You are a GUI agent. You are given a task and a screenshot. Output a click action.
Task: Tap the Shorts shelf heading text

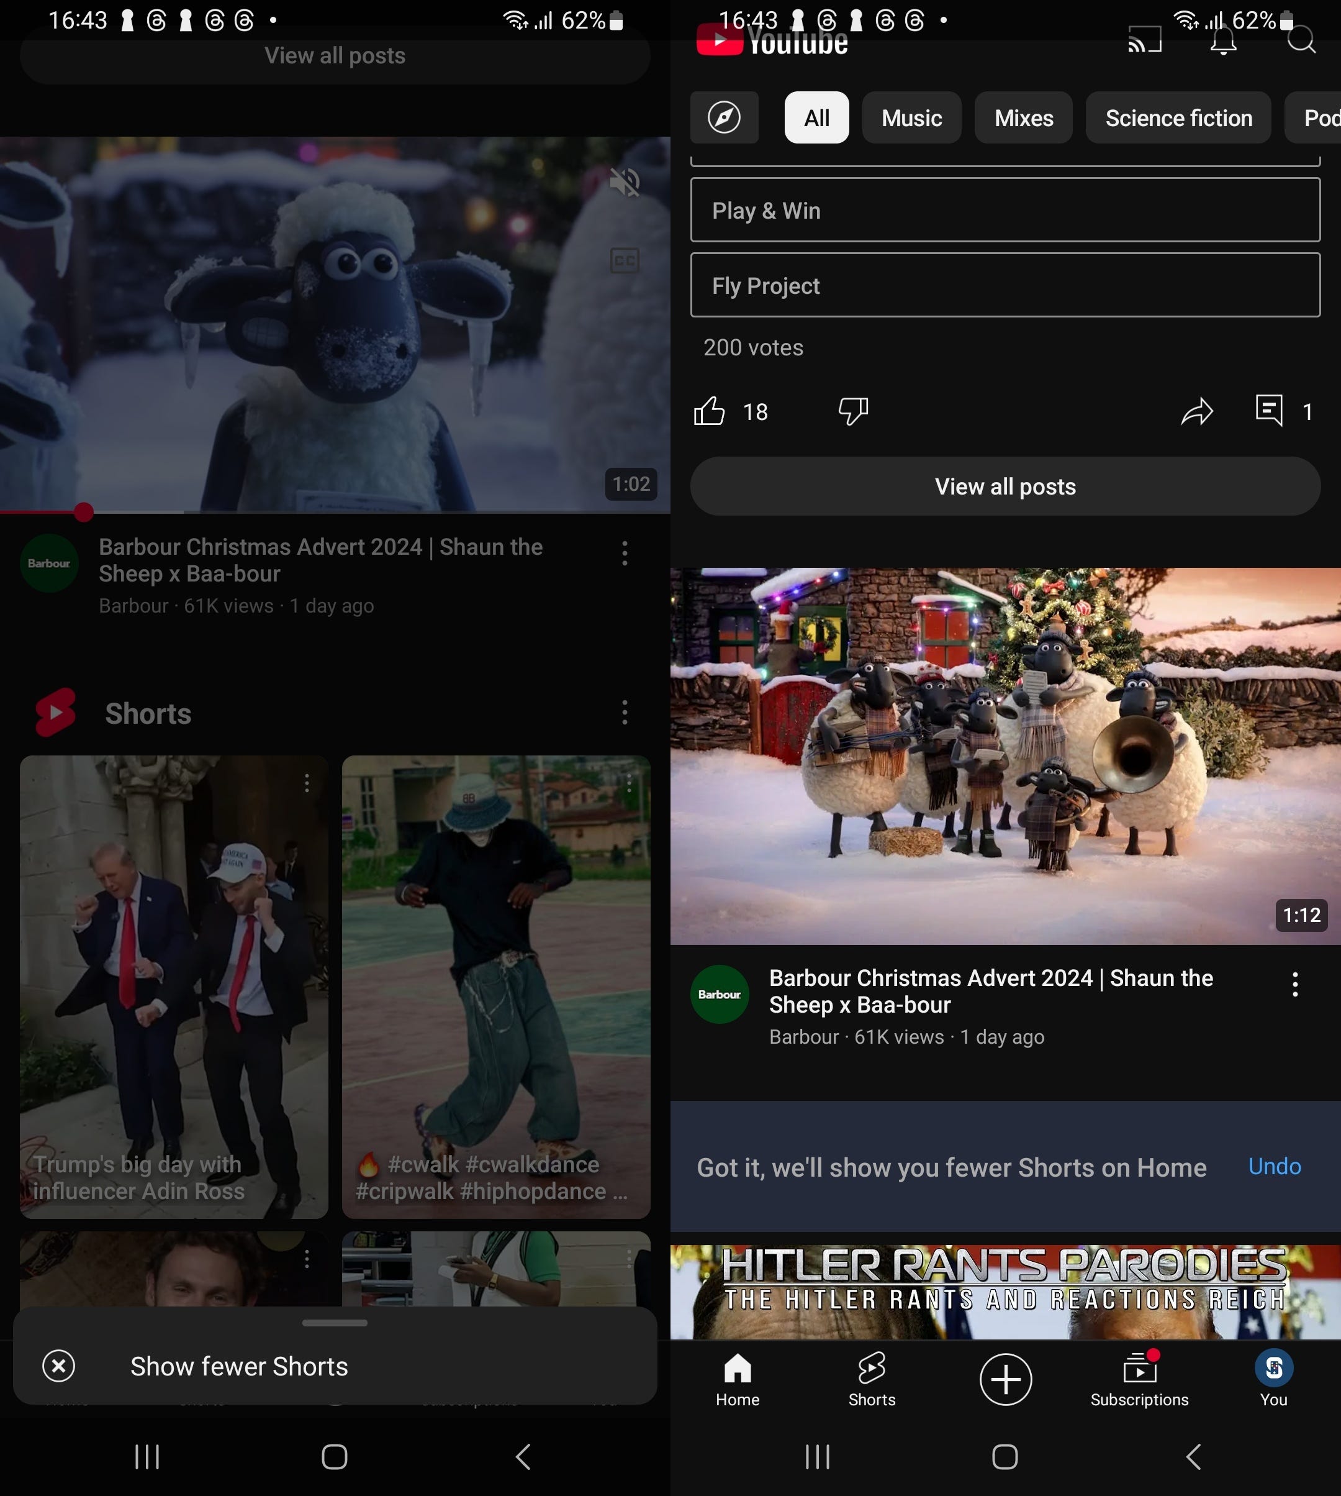click(x=148, y=713)
